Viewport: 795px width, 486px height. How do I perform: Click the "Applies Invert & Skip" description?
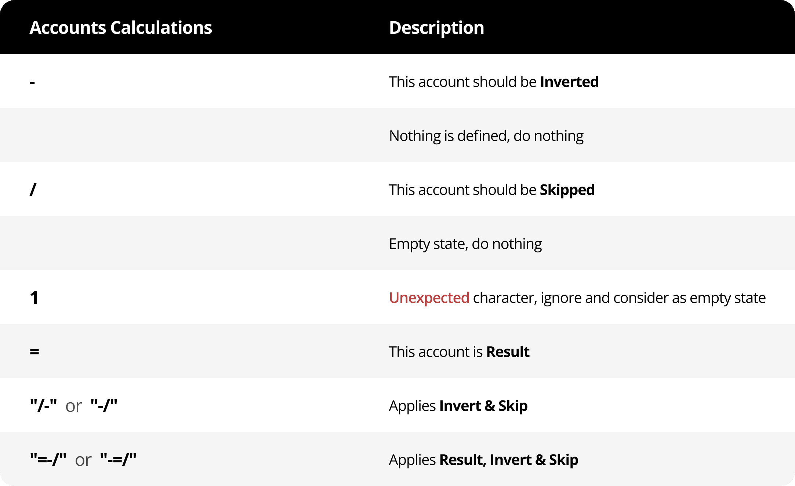click(x=458, y=406)
